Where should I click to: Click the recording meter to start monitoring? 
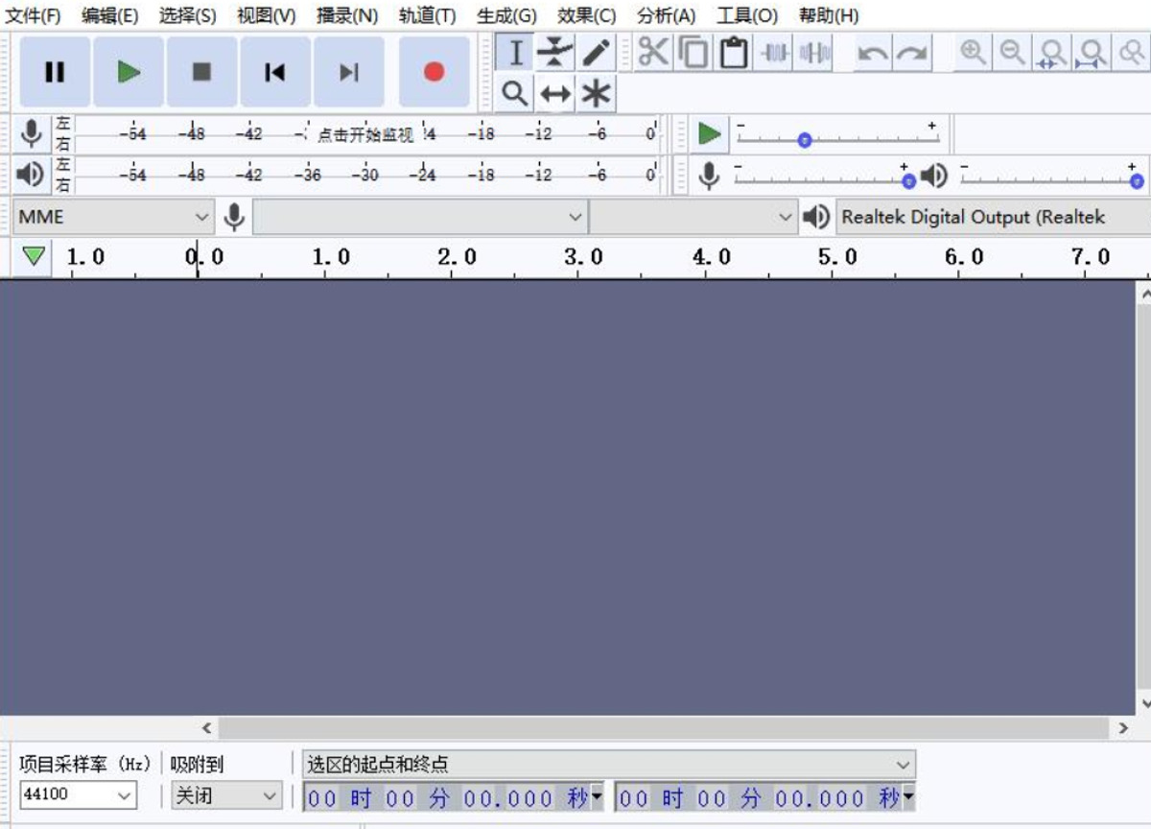click(x=366, y=134)
